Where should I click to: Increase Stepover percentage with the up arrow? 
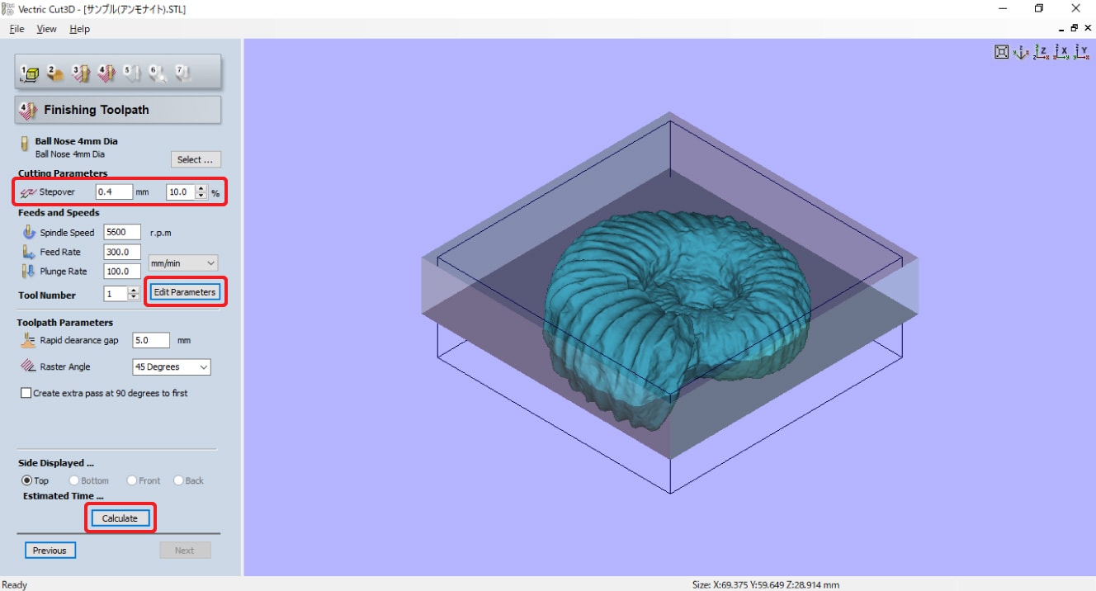point(201,188)
